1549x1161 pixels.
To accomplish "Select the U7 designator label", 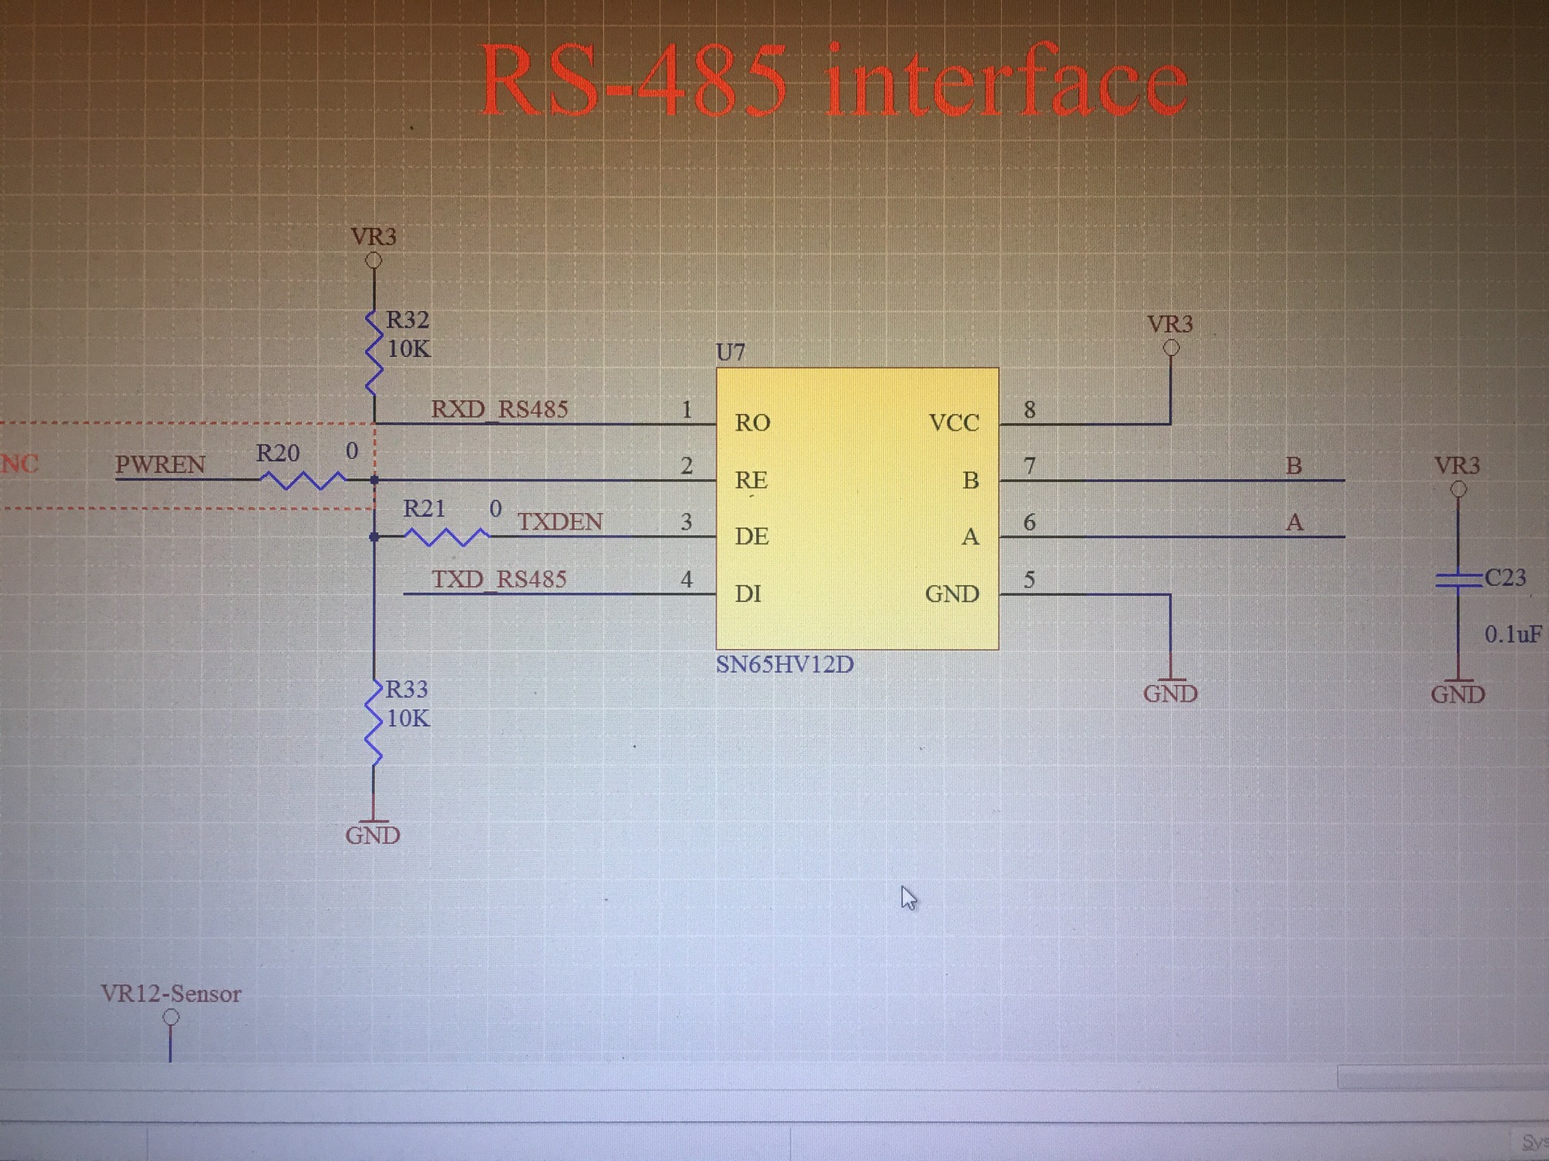I will pyautogui.click(x=730, y=352).
